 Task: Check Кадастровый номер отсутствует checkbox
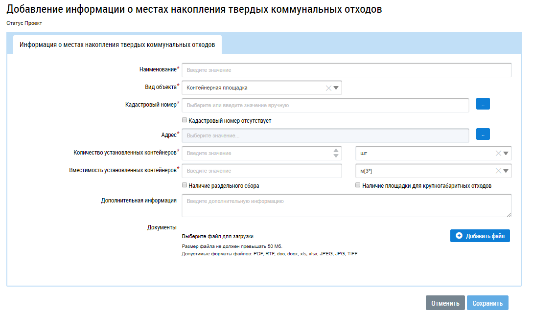click(185, 120)
